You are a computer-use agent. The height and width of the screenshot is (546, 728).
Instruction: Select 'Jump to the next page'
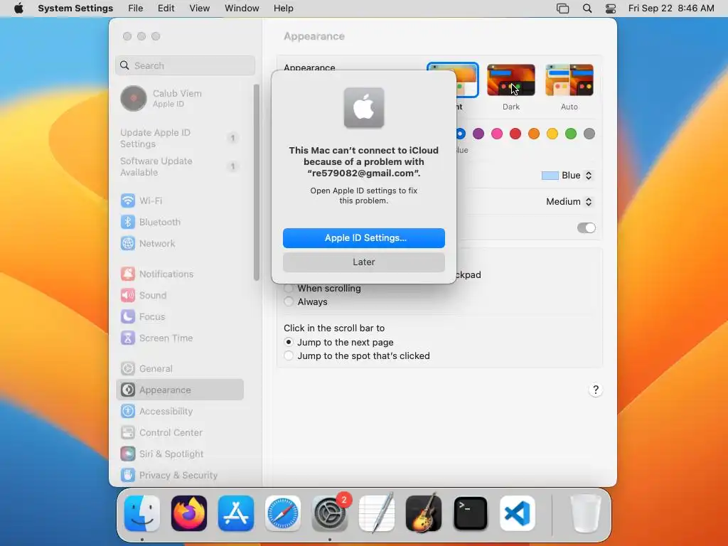tap(289, 342)
